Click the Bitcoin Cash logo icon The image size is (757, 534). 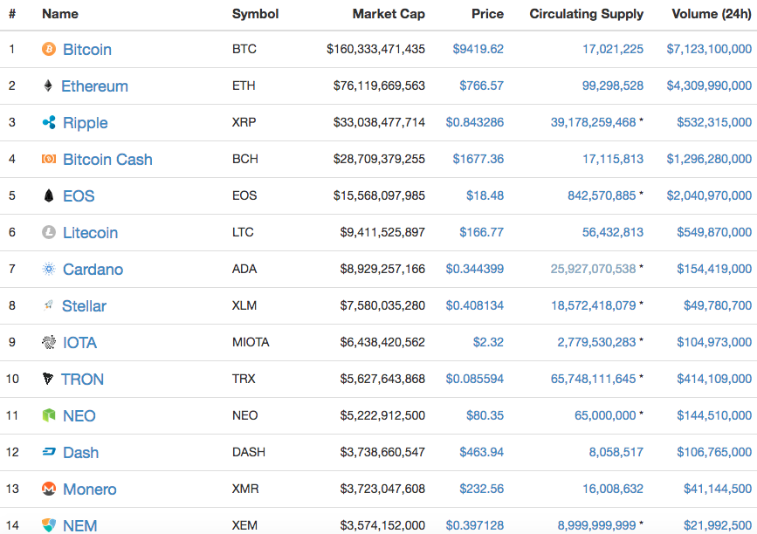(x=49, y=159)
